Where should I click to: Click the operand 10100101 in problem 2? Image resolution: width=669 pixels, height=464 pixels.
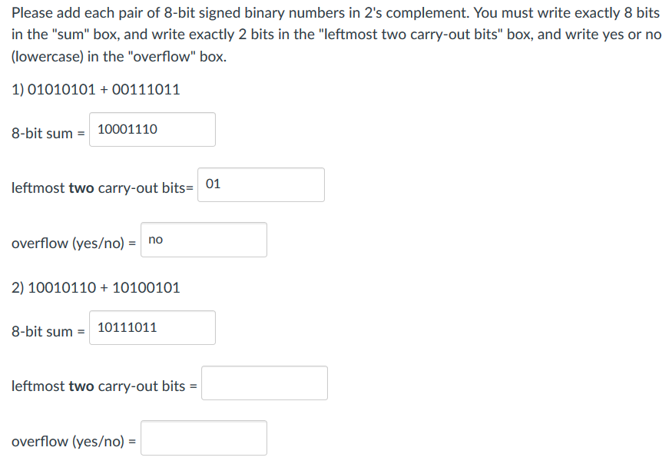(x=146, y=288)
